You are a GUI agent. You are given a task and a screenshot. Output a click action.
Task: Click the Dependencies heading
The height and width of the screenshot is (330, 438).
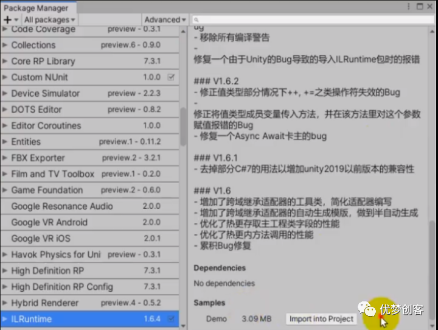(220, 268)
